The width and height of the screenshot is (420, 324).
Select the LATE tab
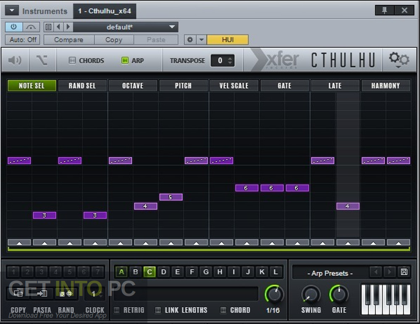335,86
